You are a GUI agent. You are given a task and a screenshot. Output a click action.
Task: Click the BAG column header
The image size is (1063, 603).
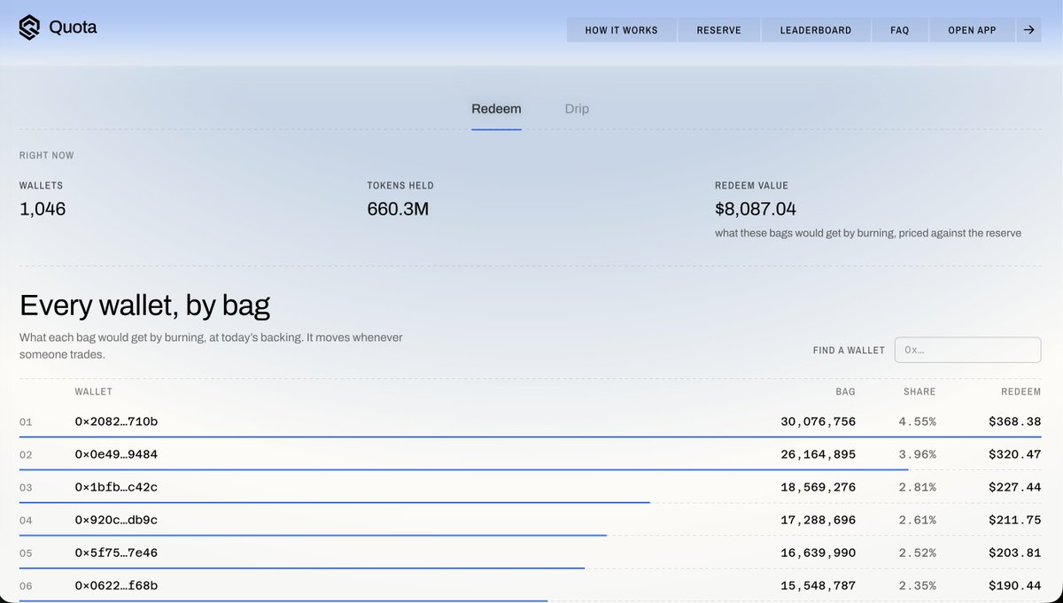coord(846,391)
